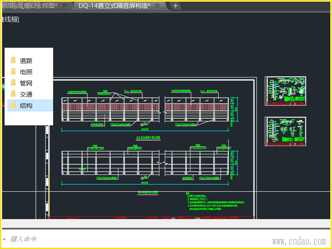Expand the command line history arrow

point(4,239)
